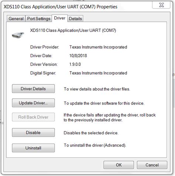Click the device name heading beside icon
This screenshot has width=175, height=176.
click(x=73, y=30)
